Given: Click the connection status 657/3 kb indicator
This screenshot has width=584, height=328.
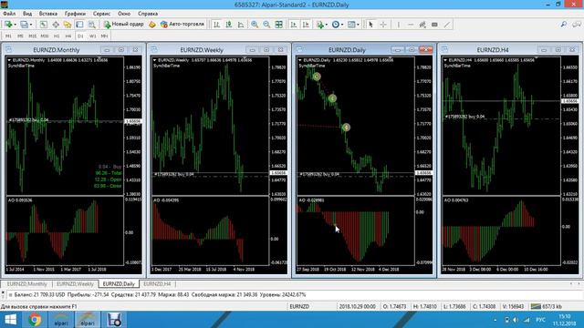Looking at the screenshot, I should click(547, 306).
